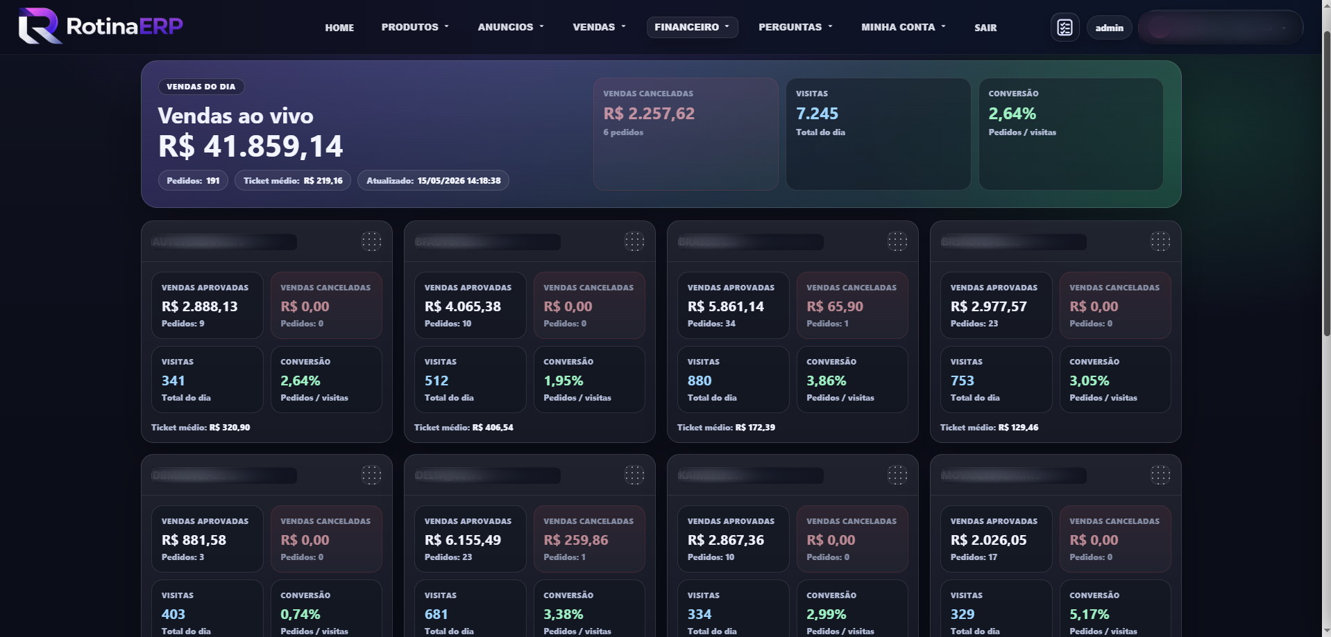Click grid handle on the R$ 2.867,36 card
Image resolution: width=1331 pixels, height=637 pixels.
coord(897,475)
